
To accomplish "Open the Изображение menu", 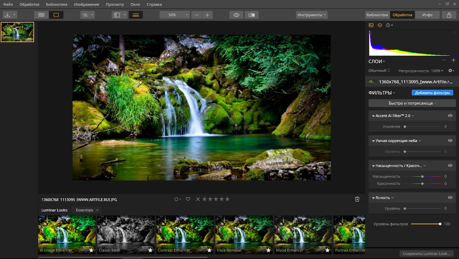I will [86, 4].
